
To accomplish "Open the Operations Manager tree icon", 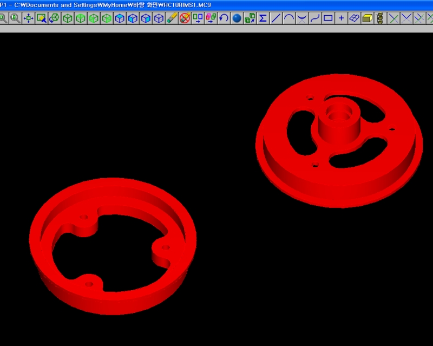I will pyautogui.click(x=380, y=18).
